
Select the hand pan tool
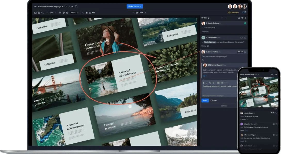pyautogui.click(x=86, y=13)
